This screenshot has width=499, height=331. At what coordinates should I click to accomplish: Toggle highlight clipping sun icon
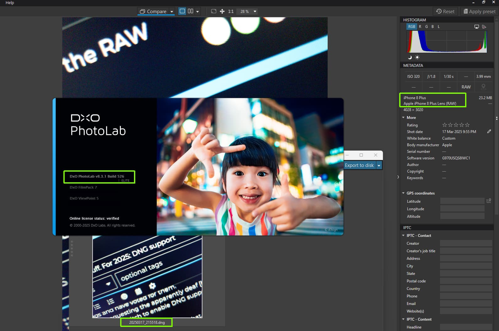417,57
